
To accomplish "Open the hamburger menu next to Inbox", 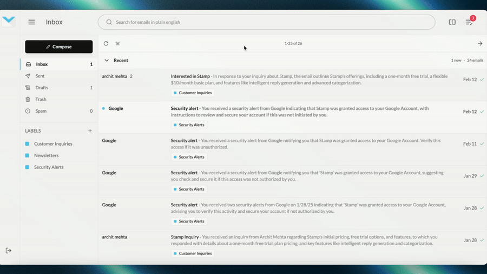I will pyautogui.click(x=32, y=22).
